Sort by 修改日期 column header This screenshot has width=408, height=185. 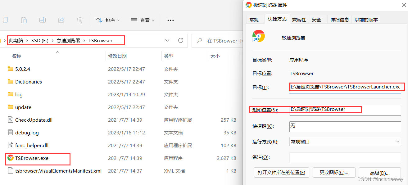pos(117,56)
